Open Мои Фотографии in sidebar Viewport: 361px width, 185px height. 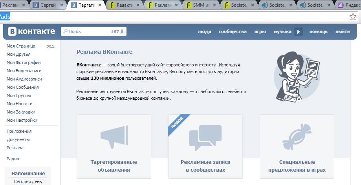[x=24, y=62]
